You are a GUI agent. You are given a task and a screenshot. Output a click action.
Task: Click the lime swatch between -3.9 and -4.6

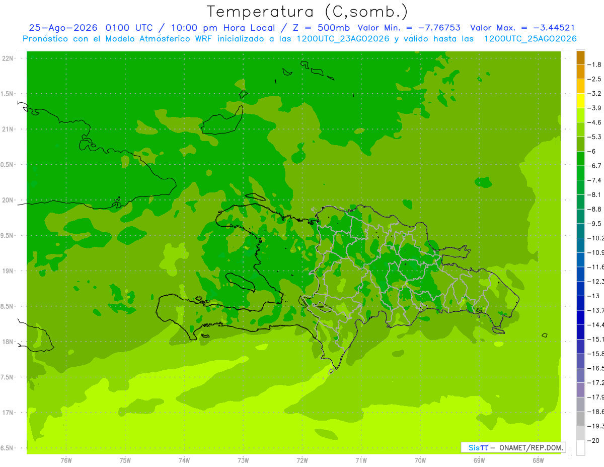(580, 115)
